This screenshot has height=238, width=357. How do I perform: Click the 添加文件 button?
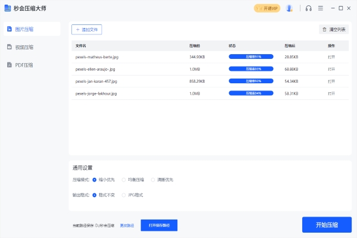point(86,29)
